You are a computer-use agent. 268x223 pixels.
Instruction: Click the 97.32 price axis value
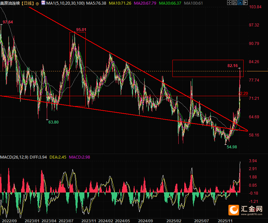pyautogui.click(x=254, y=25)
